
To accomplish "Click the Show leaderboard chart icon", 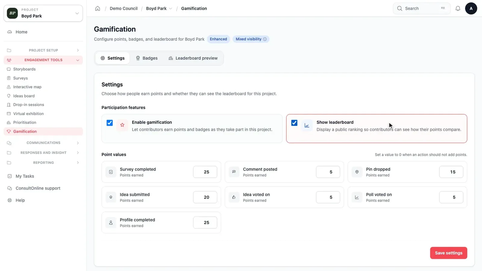I will pyautogui.click(x=307, y=125).
